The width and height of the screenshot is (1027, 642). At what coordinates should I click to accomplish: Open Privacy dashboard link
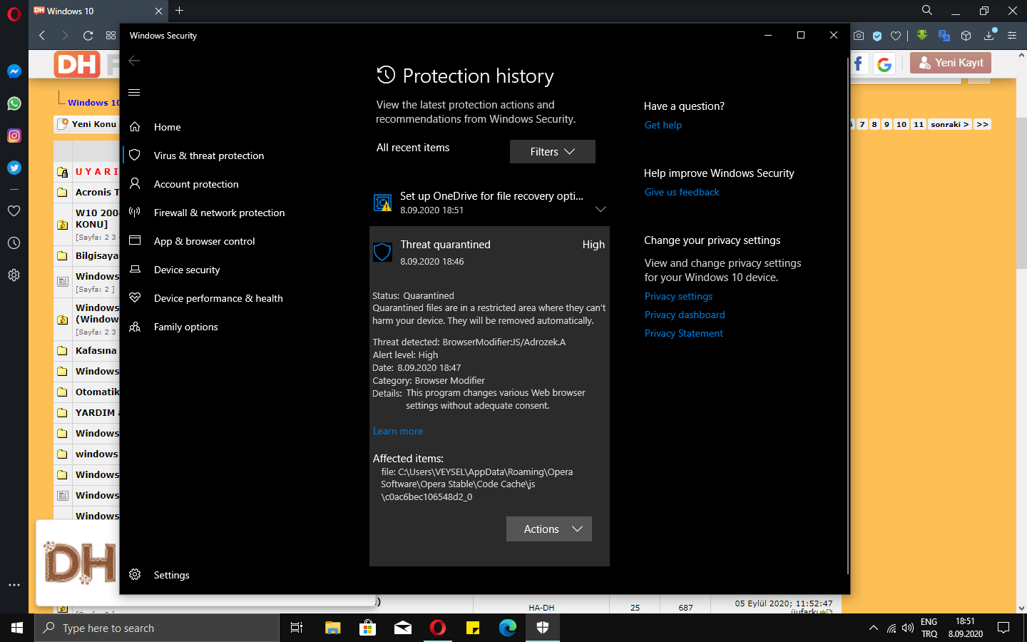[x=685, y=315]
